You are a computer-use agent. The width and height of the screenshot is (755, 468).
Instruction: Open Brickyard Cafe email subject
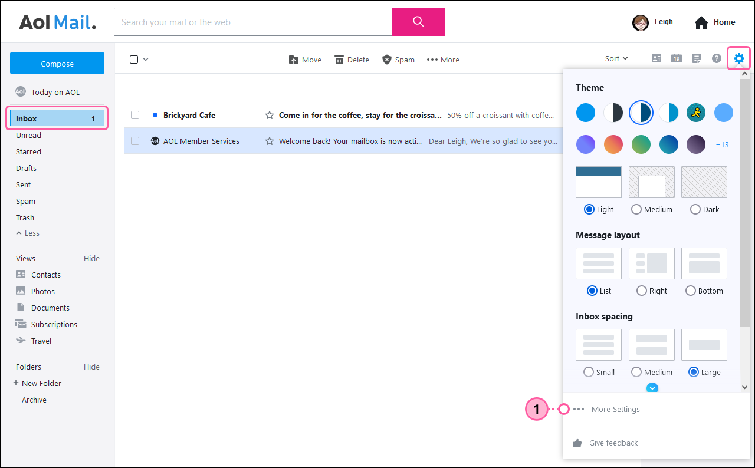click(x=360, y=115)
